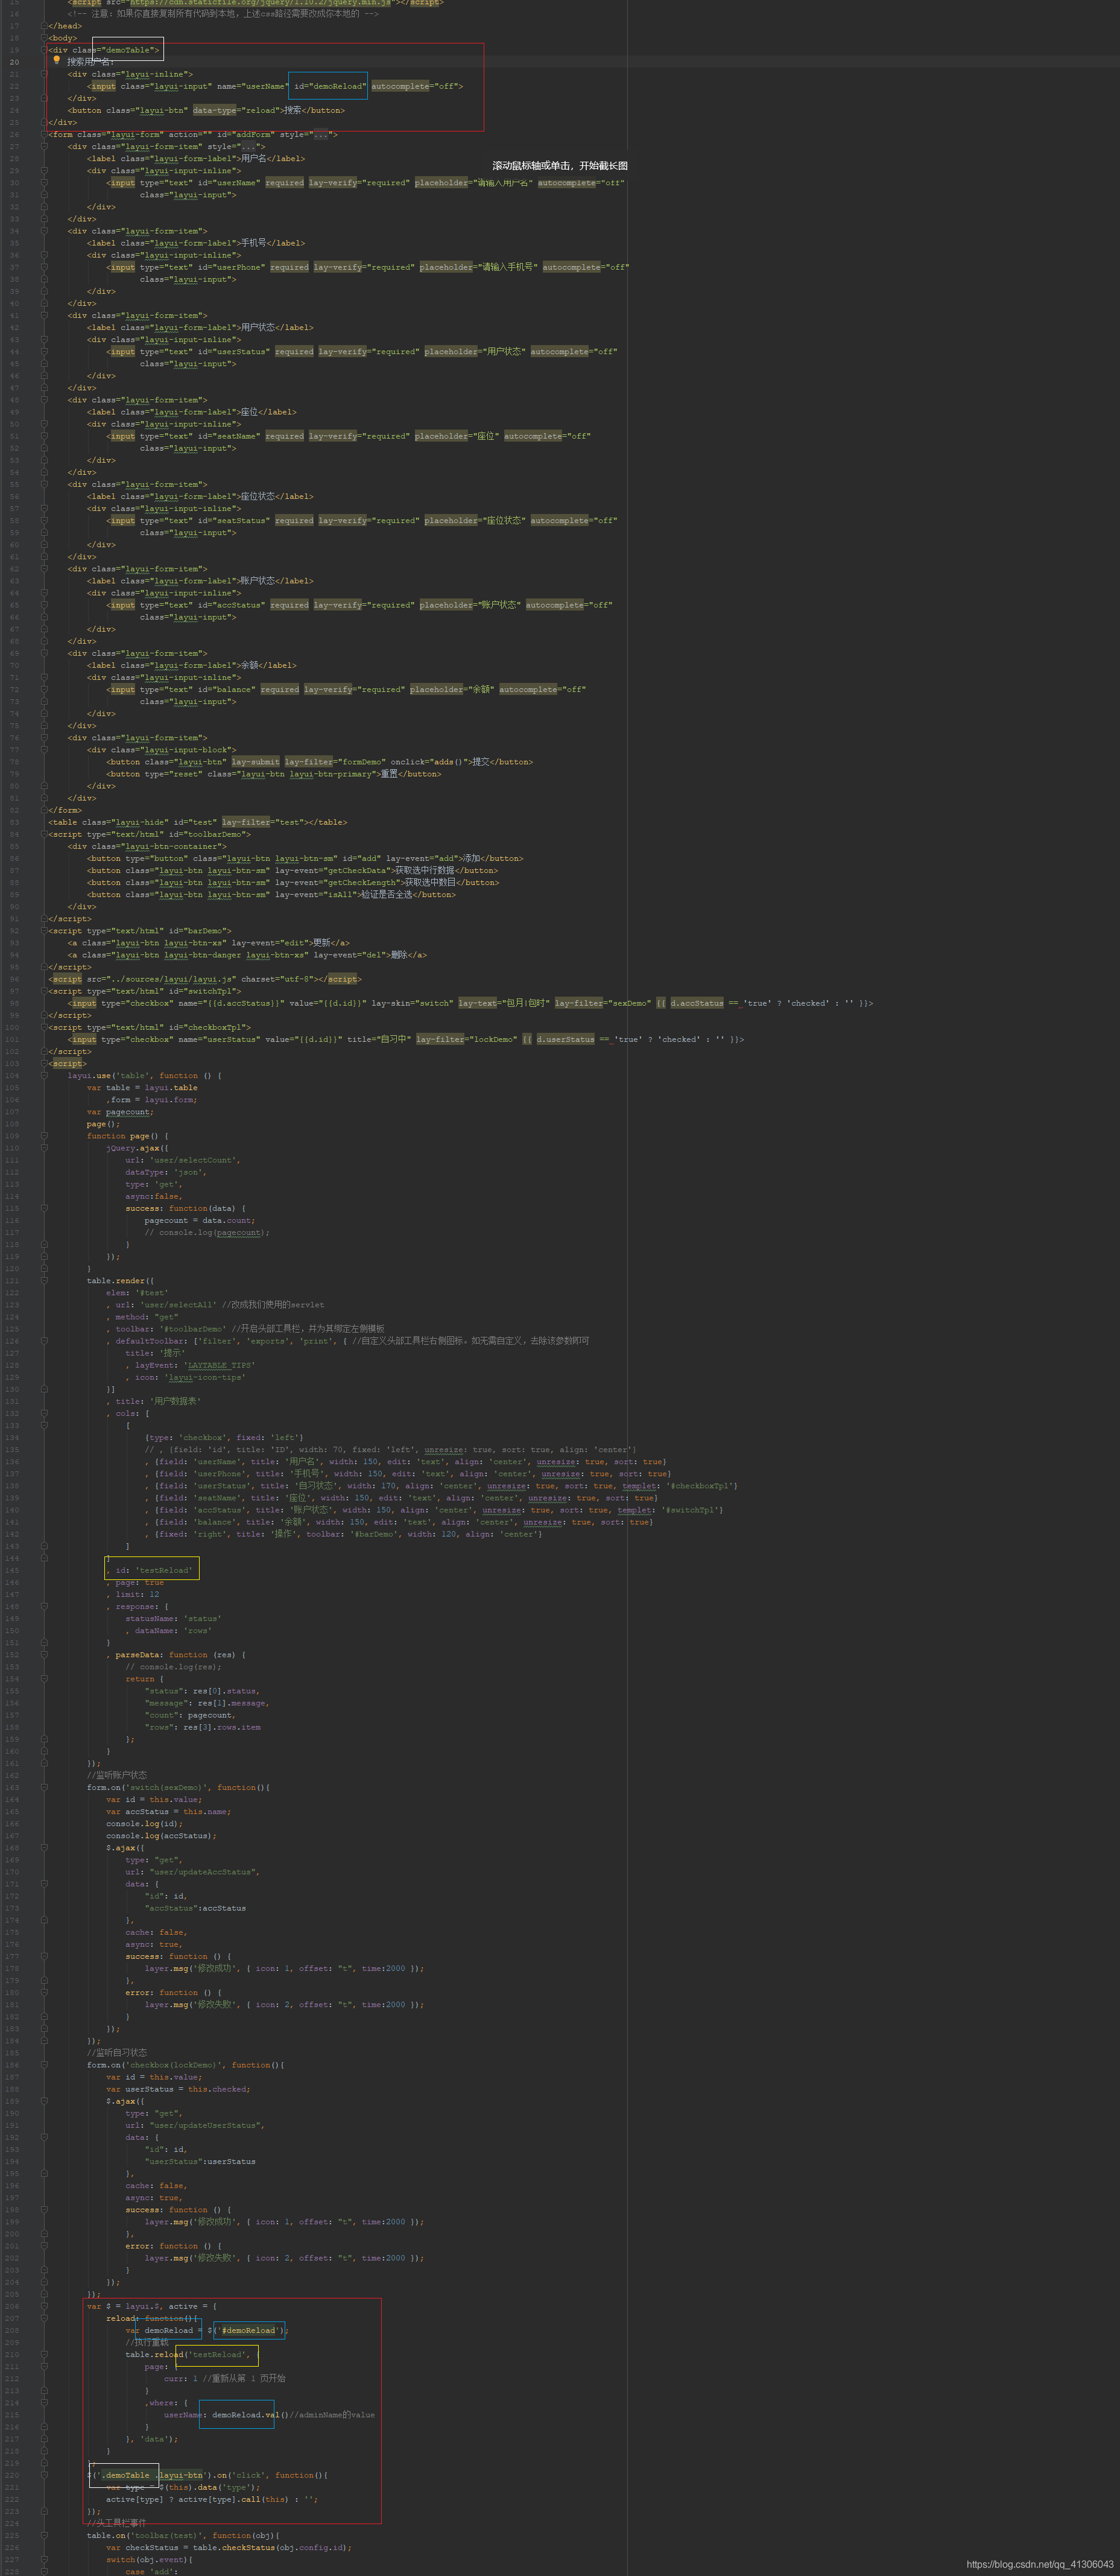This screenshot has height=2576, width=1120.
Task: Click 'testReload' inside table.reload call
Action: (218, 2354)
